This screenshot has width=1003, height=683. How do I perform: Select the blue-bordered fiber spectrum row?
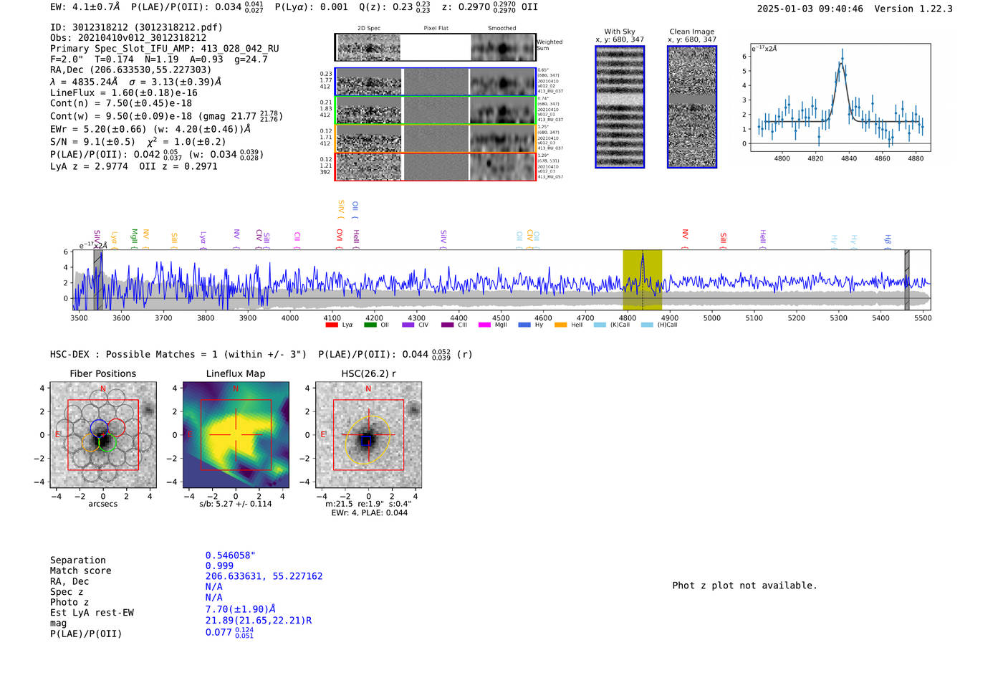435,82
